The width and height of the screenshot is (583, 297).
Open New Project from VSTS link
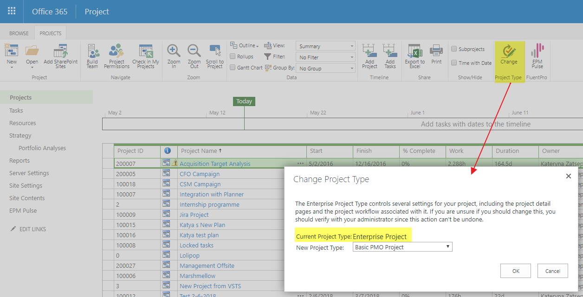pyautogui.click(x=210, y=286)
